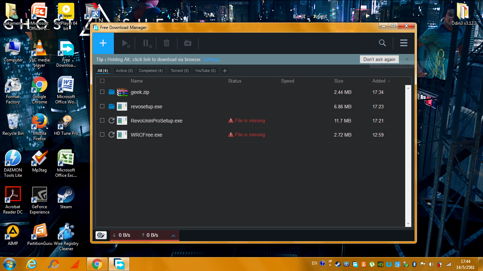Click the file icon of RevoUninProSetup.exe

(x=122, y=121)
